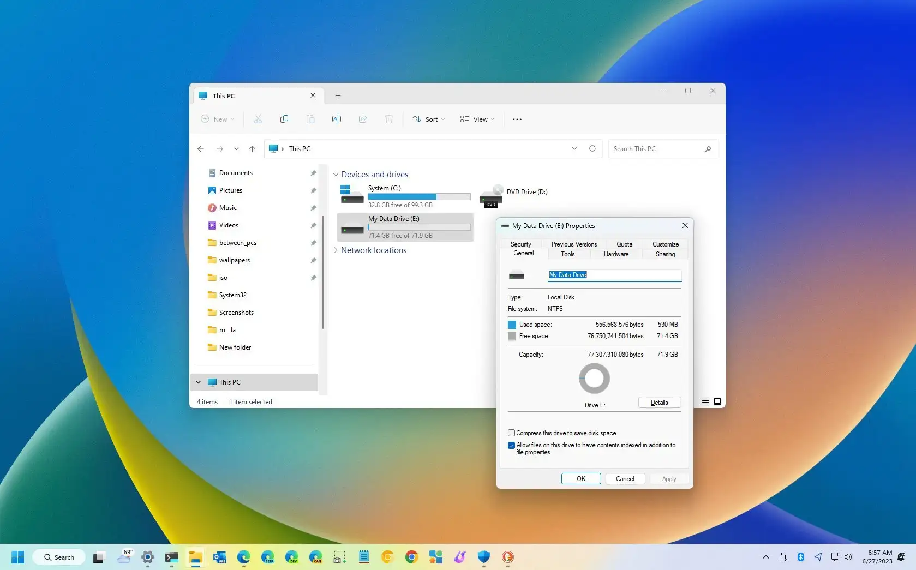Unpin the Documents folder from Quick Access
Image resolution: width=916 pixels, height=570 pixels.
click(313, 172)
